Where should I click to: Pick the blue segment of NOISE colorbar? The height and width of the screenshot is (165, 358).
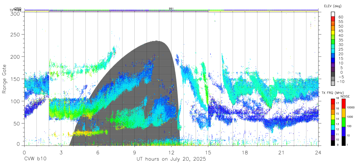[x=343, y=132]
